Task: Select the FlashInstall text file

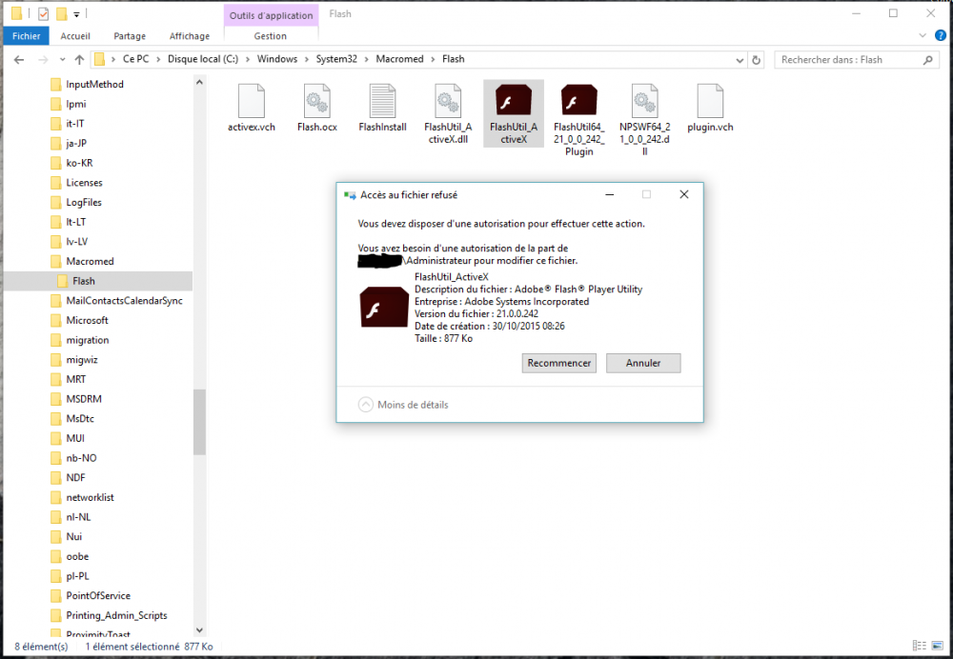Action: (x=382, y=101)
